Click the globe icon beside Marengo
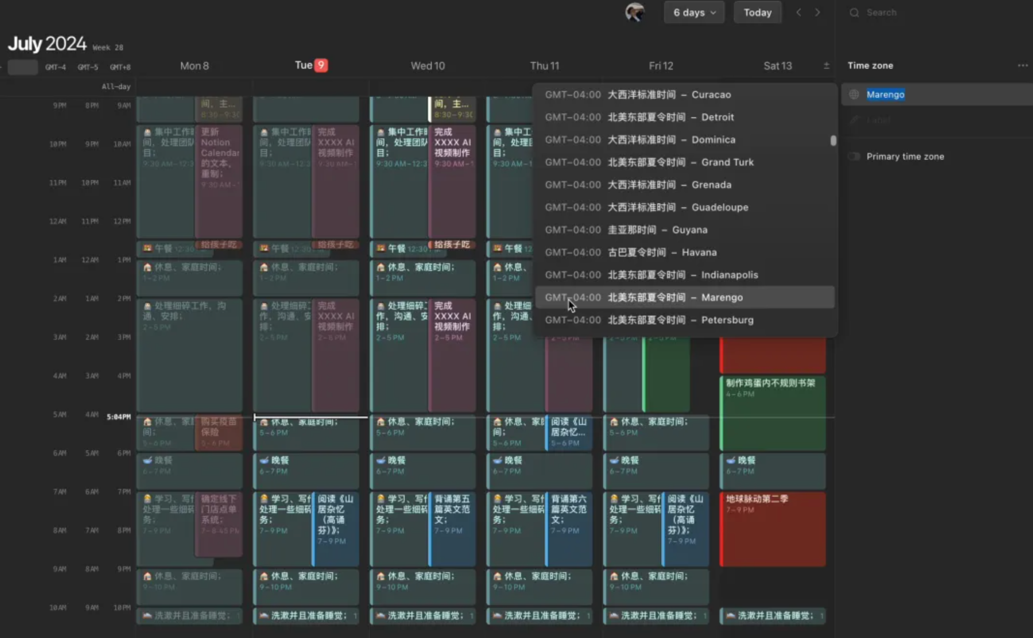 pos(854,94)
